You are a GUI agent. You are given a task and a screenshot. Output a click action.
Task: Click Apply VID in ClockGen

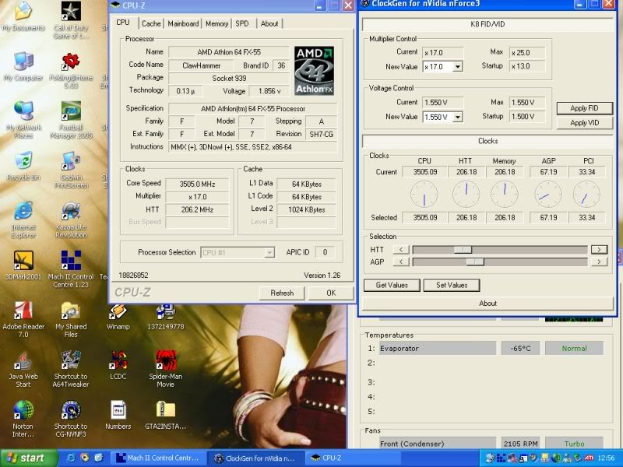point(584,123)
